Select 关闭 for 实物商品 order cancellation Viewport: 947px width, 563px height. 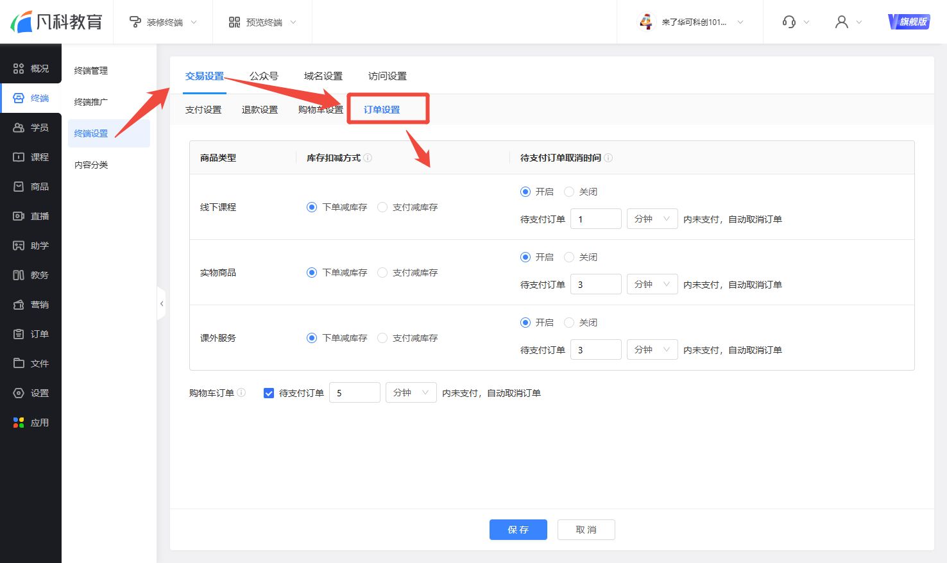click(568, 257)
